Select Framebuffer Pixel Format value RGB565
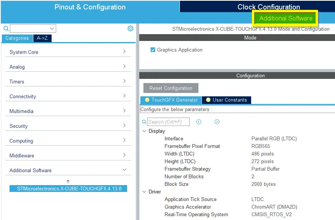335x220 pixels. point(261,146)
